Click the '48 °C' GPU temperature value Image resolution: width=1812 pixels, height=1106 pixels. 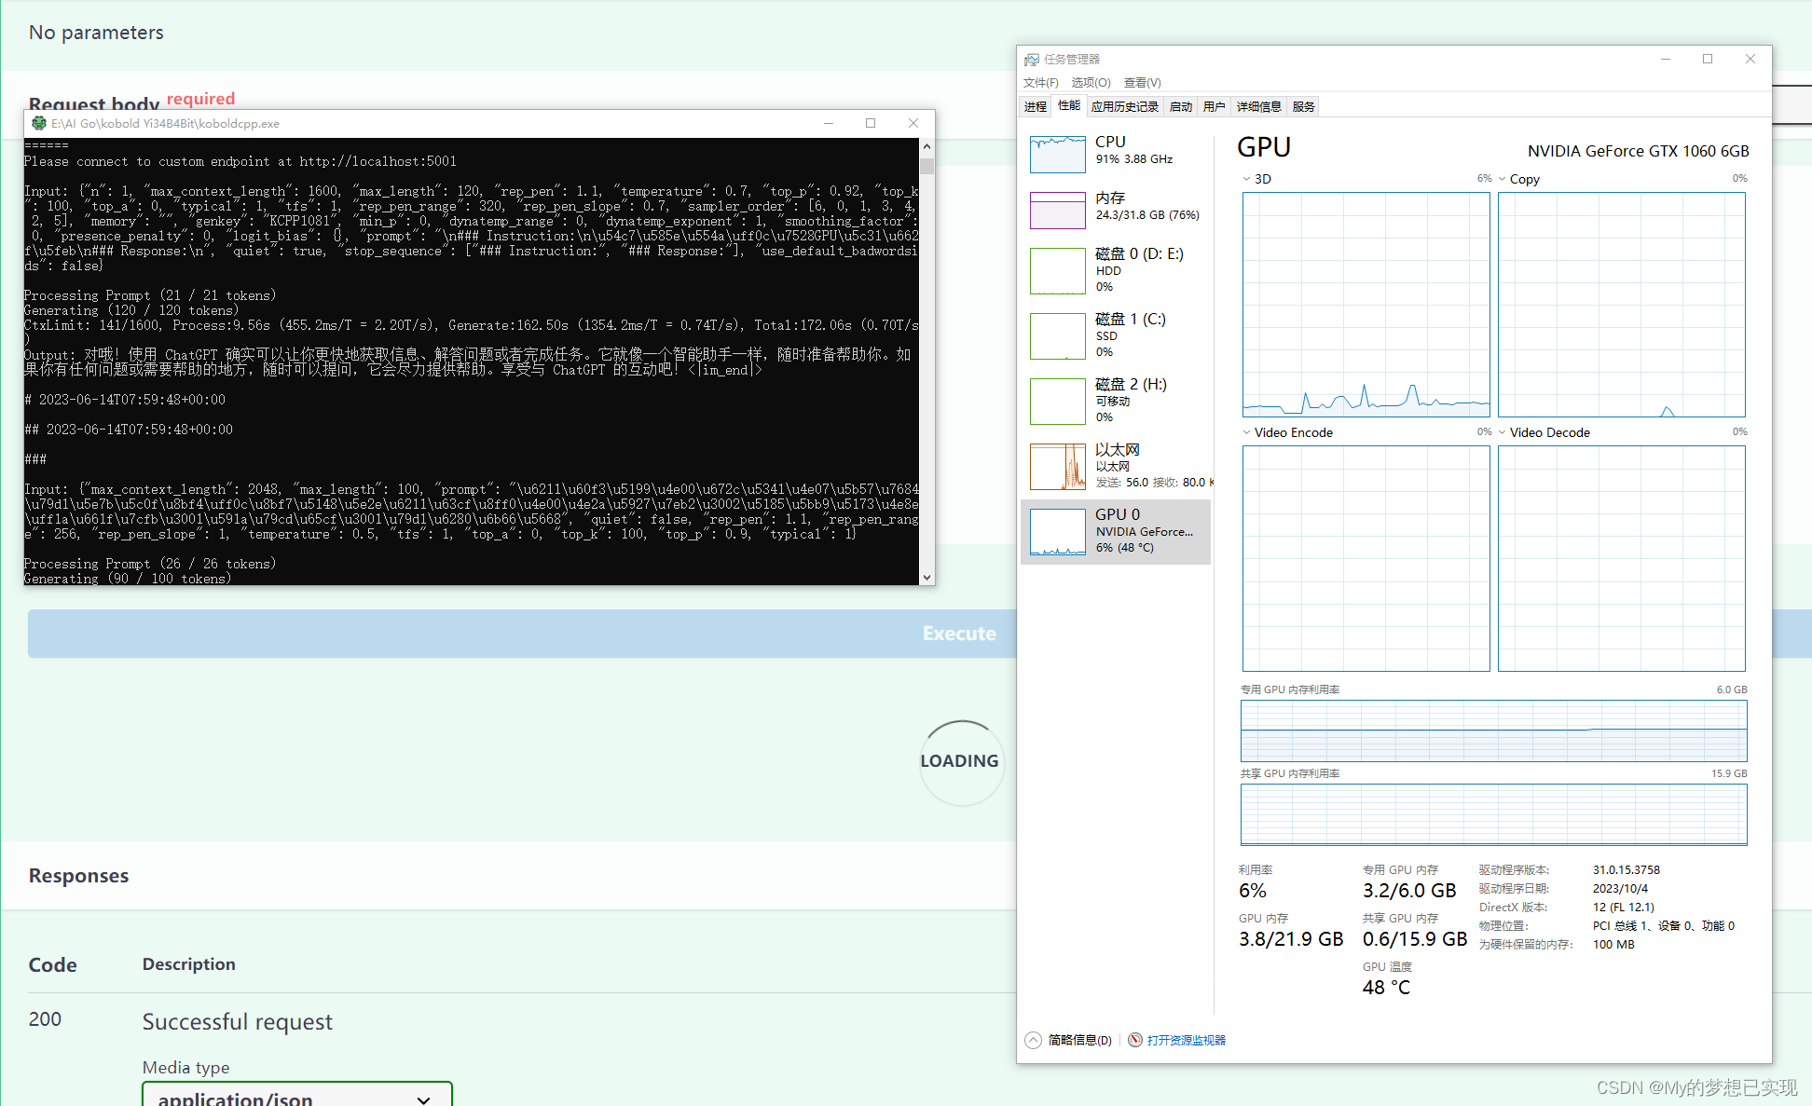click(1386, 988)
